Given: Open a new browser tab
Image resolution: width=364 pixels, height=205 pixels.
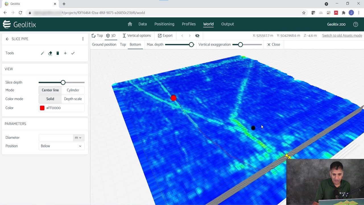Looking at the screenshot, I should click(64, 4).
